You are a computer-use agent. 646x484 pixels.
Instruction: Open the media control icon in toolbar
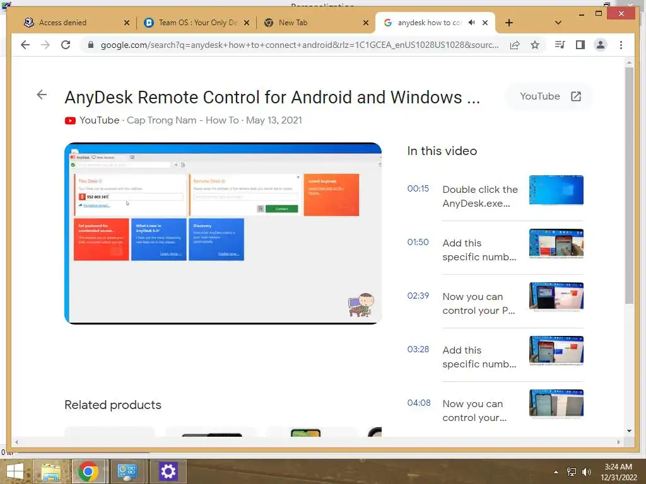pyautogui.click(x=560, y=45)
